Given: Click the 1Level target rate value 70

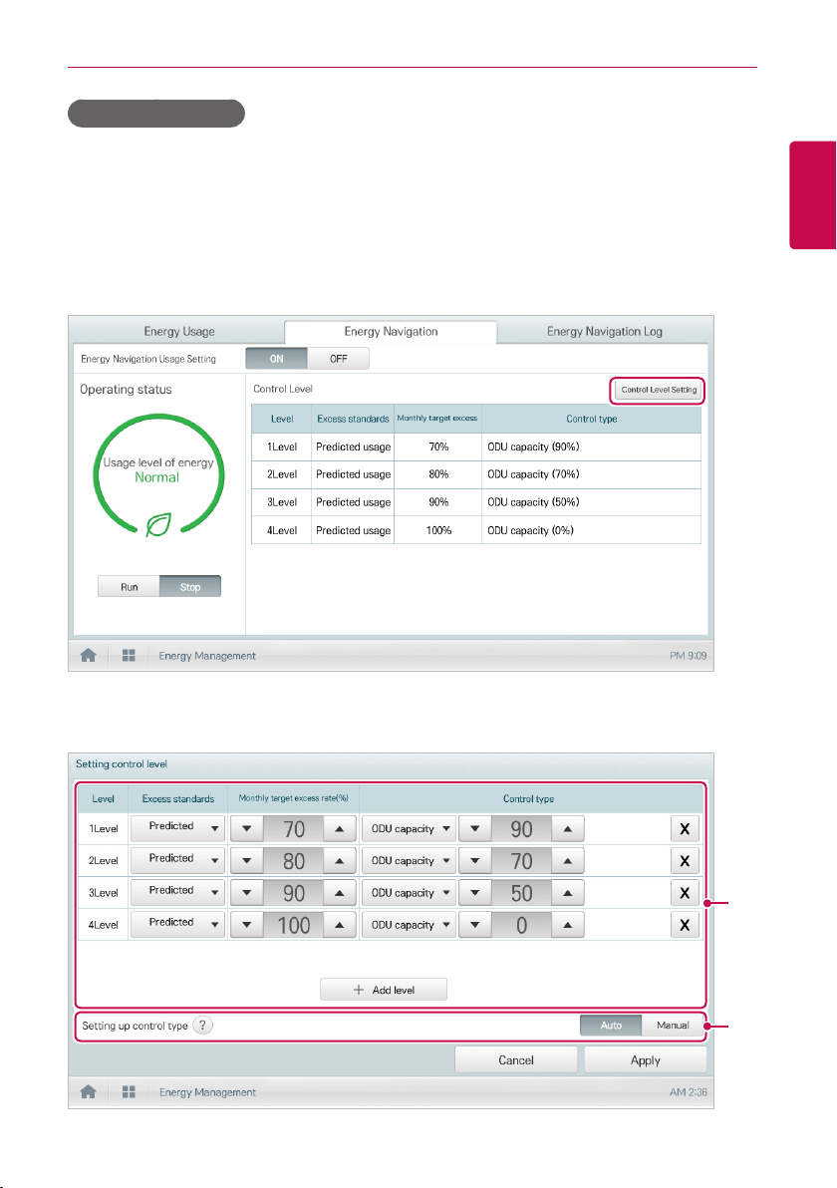Looking at the screenshot, I should click(294, 829).
